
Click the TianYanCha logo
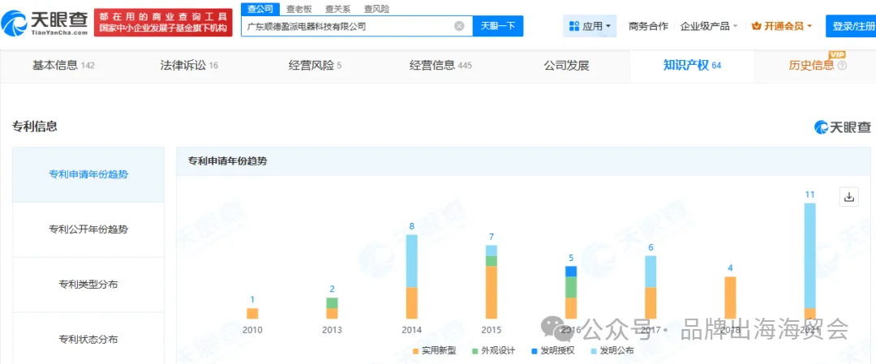tap(44, 23)
